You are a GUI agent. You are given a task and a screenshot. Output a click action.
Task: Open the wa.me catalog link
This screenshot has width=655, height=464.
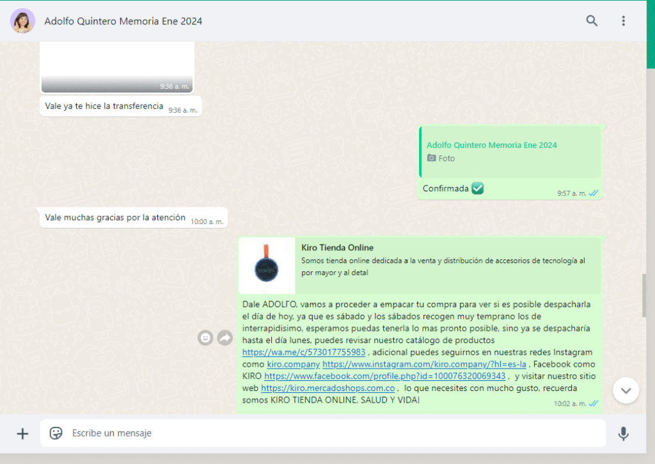(304, 353)
